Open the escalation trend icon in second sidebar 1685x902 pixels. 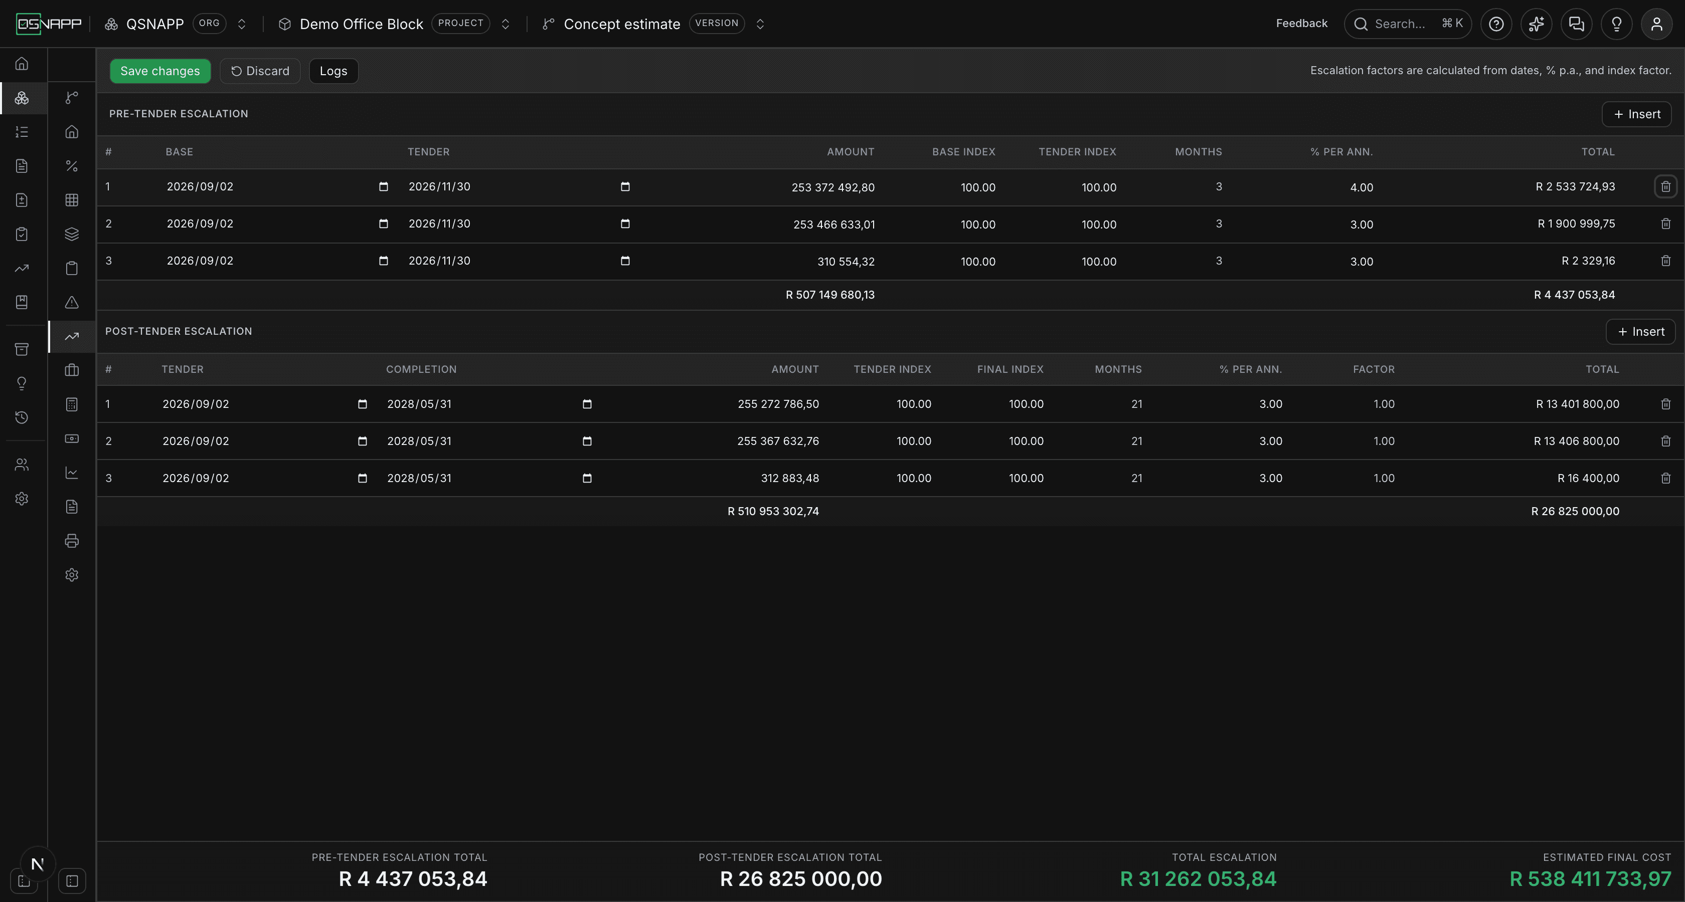[x=72, y=337]
